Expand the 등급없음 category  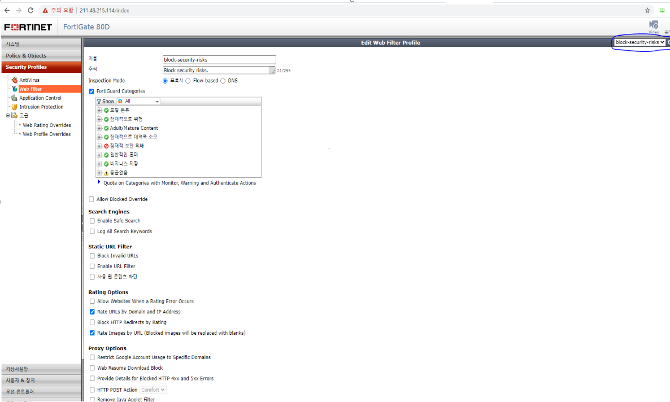(x=99, y=173)
